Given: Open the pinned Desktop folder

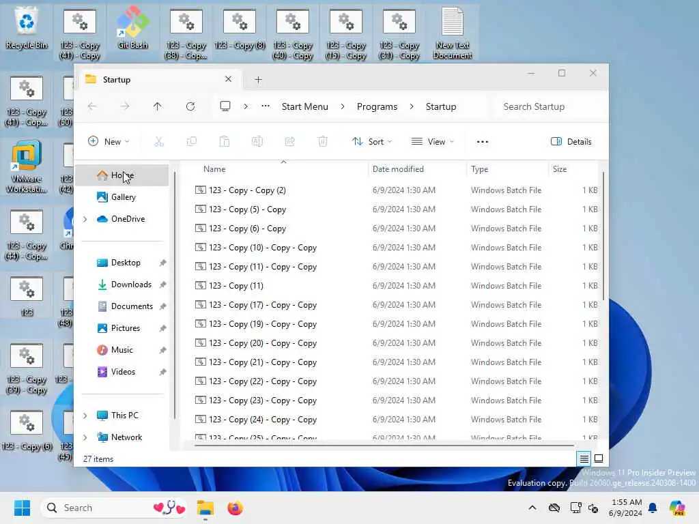Looking at the screenshot, I should pos(122,263).
